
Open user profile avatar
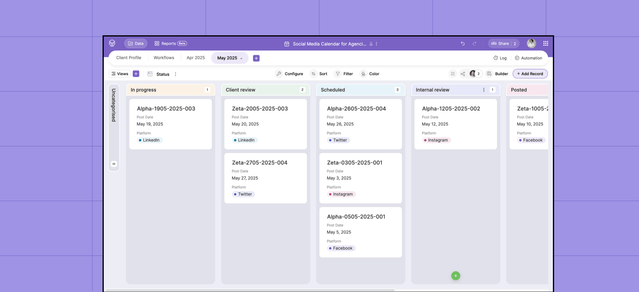pos(531,43)
